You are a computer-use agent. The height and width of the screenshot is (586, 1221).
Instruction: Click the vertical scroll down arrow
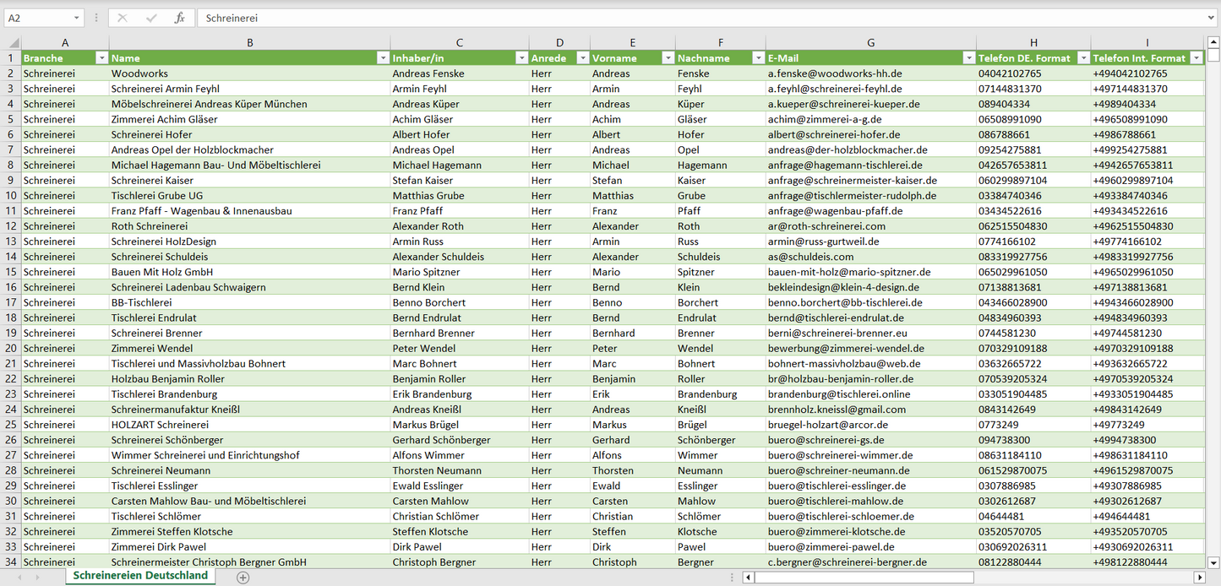pyautogui.click(x=1213, y=562)
